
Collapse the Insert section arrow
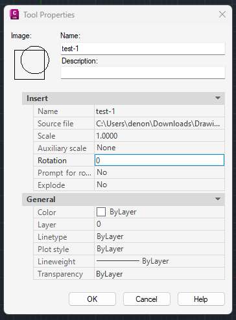[x=218, y=98]
